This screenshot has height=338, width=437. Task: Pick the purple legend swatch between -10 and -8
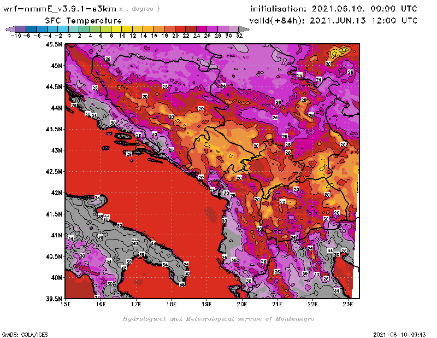(21, 29)
